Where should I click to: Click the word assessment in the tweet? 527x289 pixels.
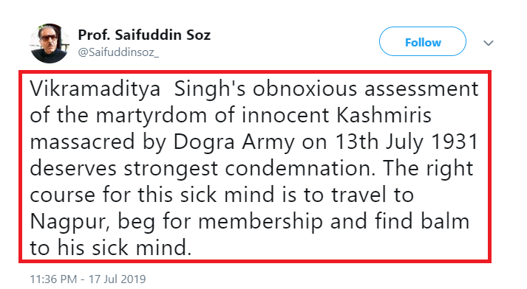tap(421, 89)
